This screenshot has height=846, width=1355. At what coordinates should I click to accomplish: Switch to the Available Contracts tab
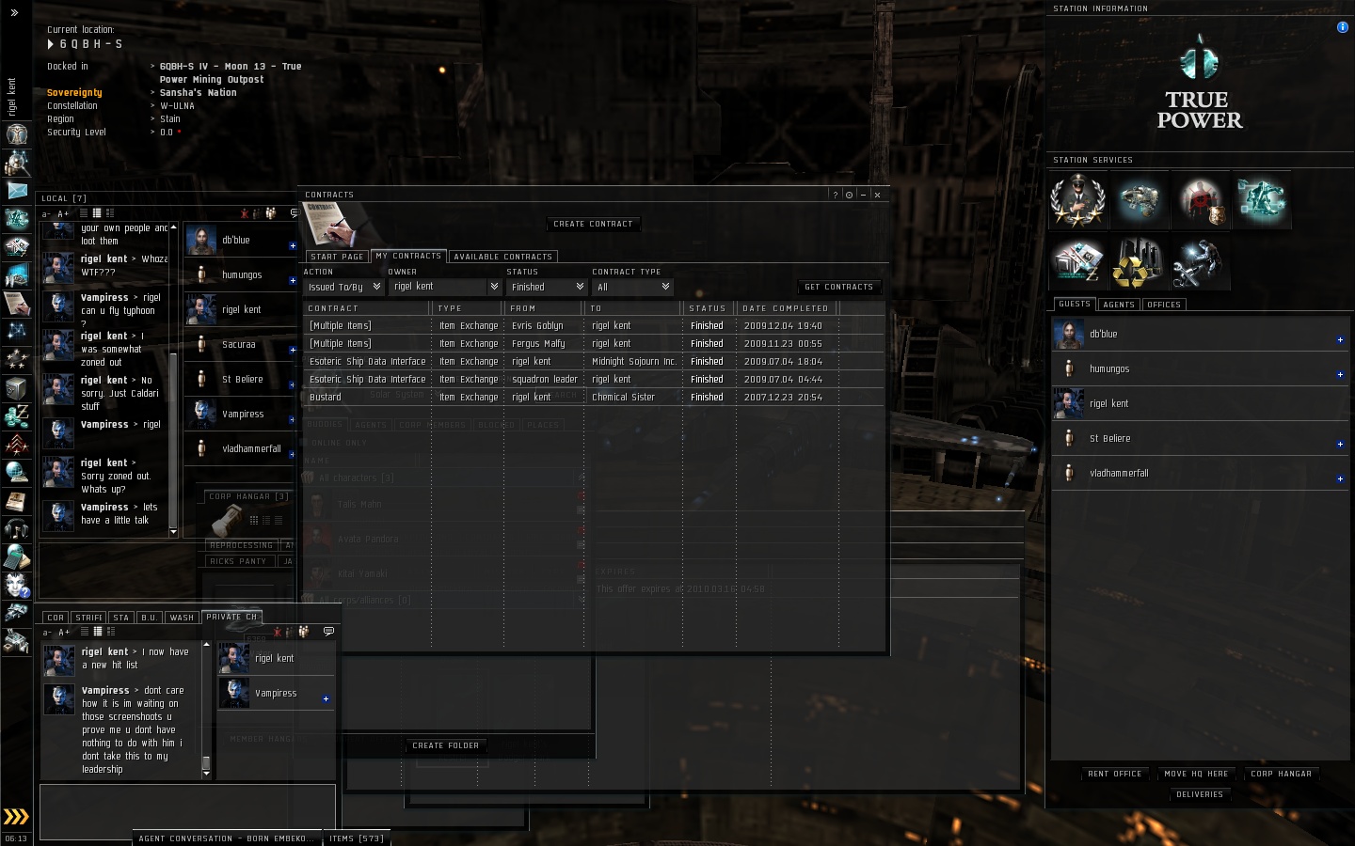coord(502,257)
